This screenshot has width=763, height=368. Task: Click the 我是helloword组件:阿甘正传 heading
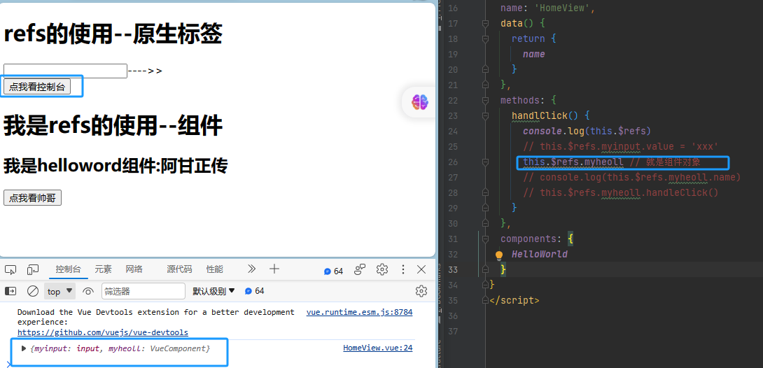[x=115, y=167]
